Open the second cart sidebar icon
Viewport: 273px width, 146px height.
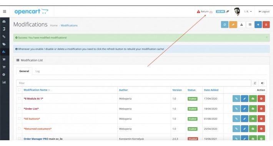coord(4,67)
